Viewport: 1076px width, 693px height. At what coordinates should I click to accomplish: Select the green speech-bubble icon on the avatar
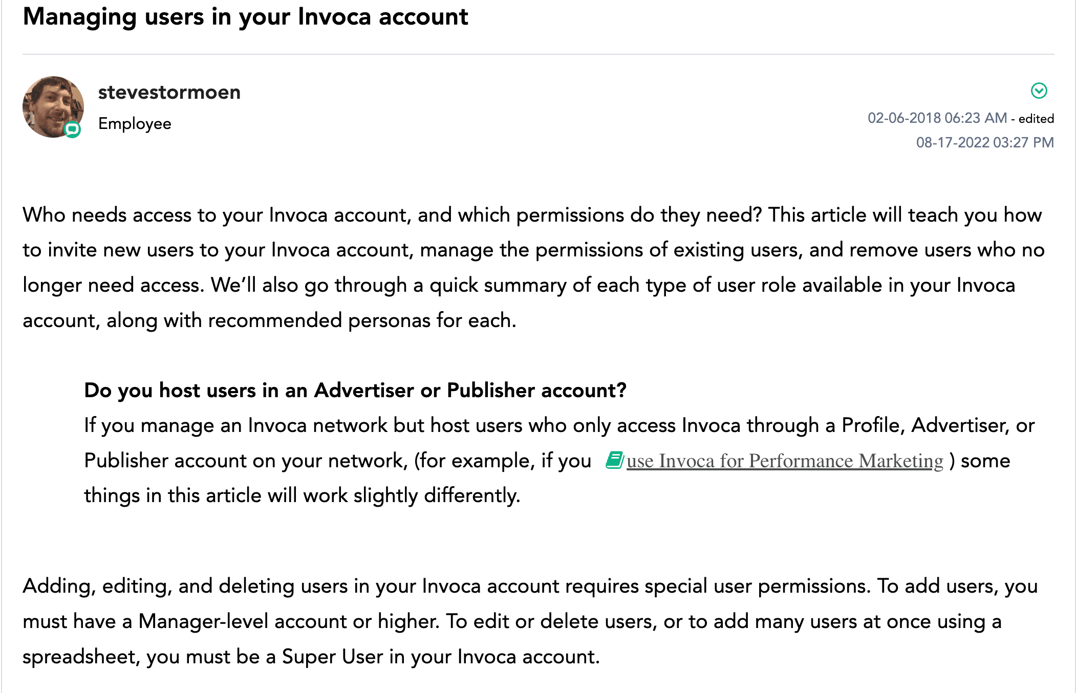[73, 129]
